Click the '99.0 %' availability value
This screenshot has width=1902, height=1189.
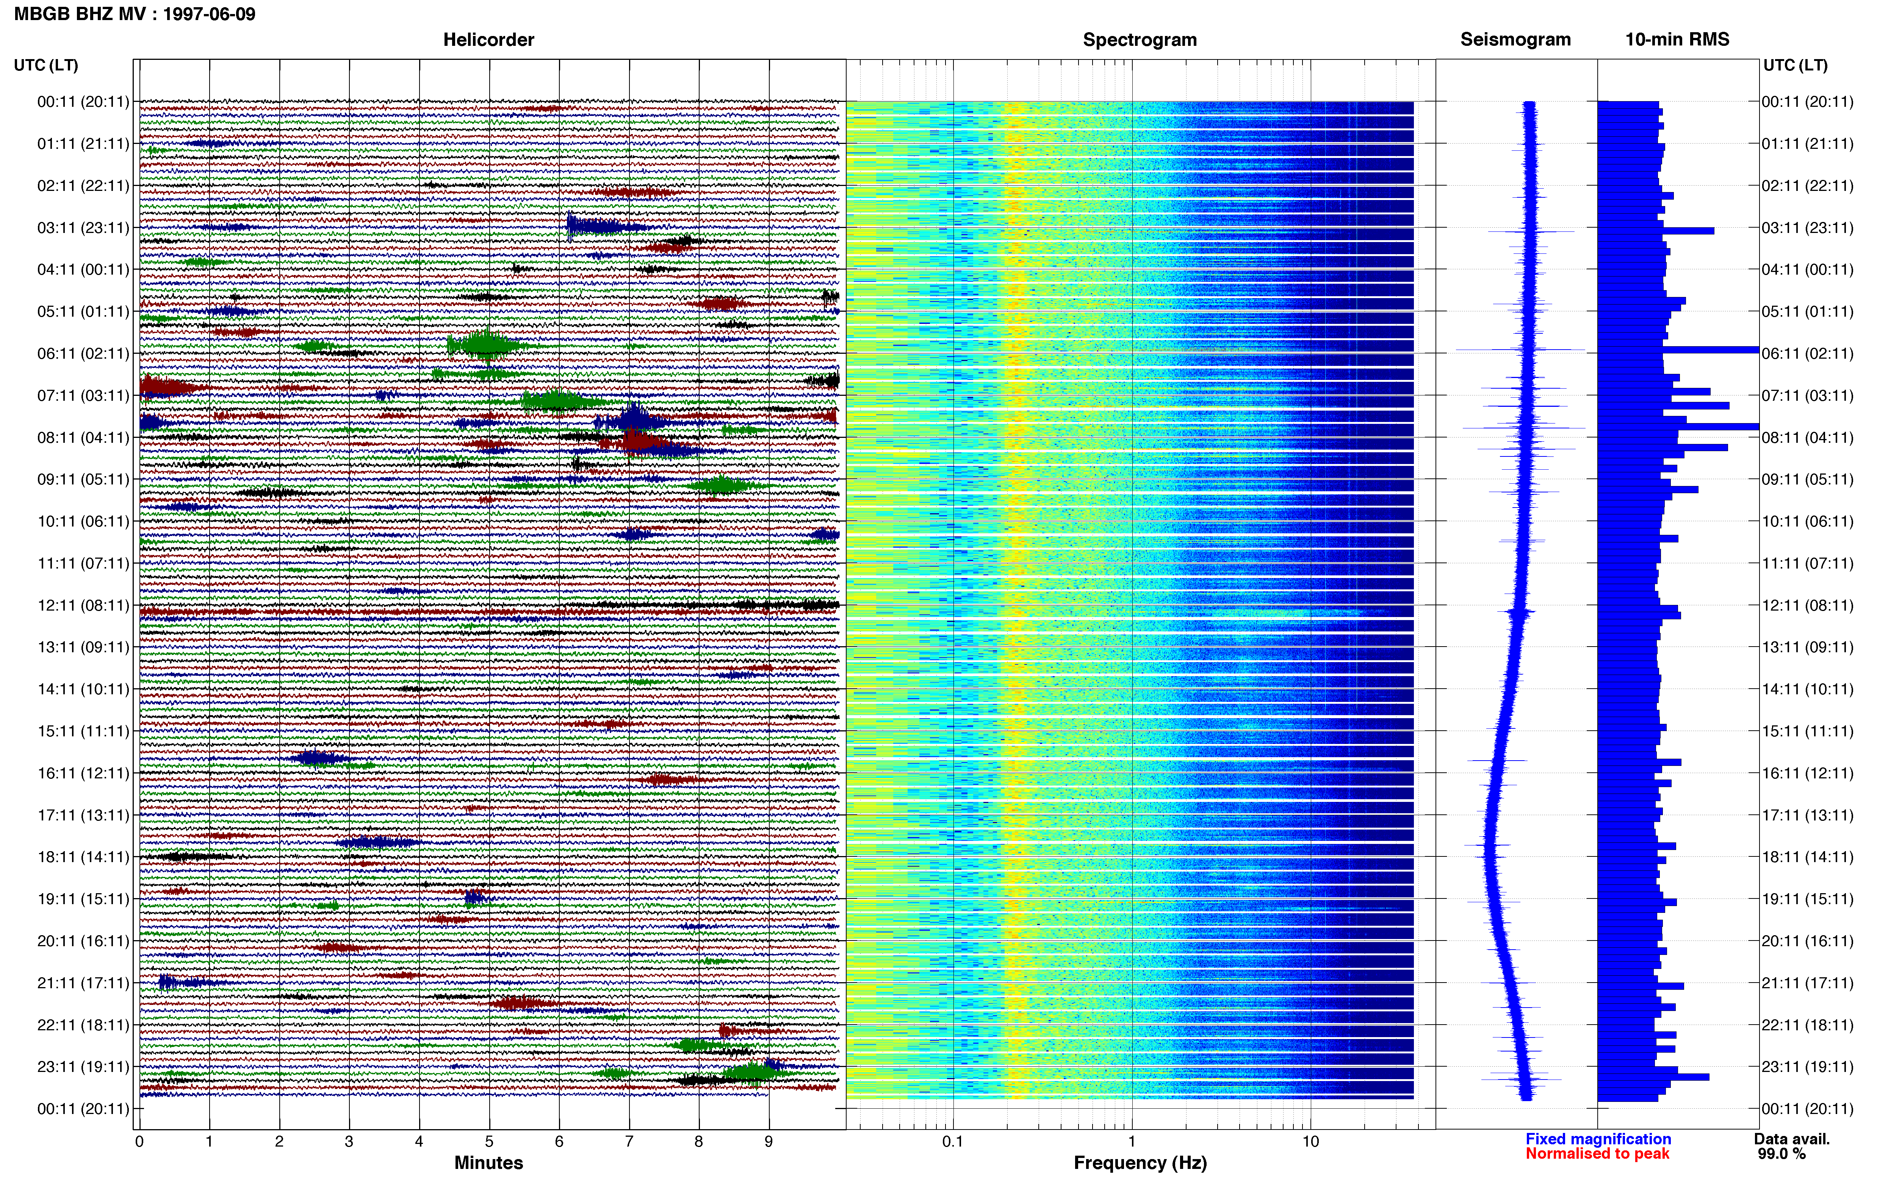point(1781,1154)
